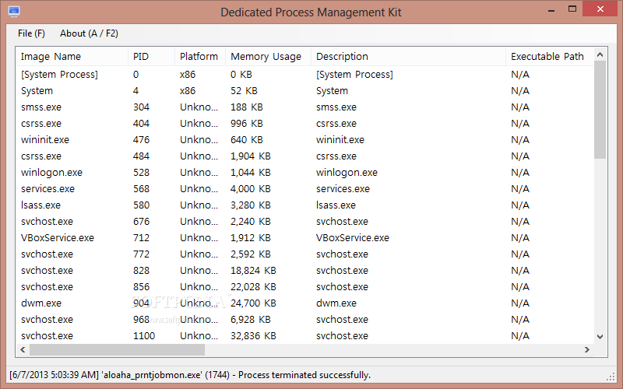623x389 pixels.
Task: Minimize the Dedicated Process Management Kit window
Action: coord(551,9)
